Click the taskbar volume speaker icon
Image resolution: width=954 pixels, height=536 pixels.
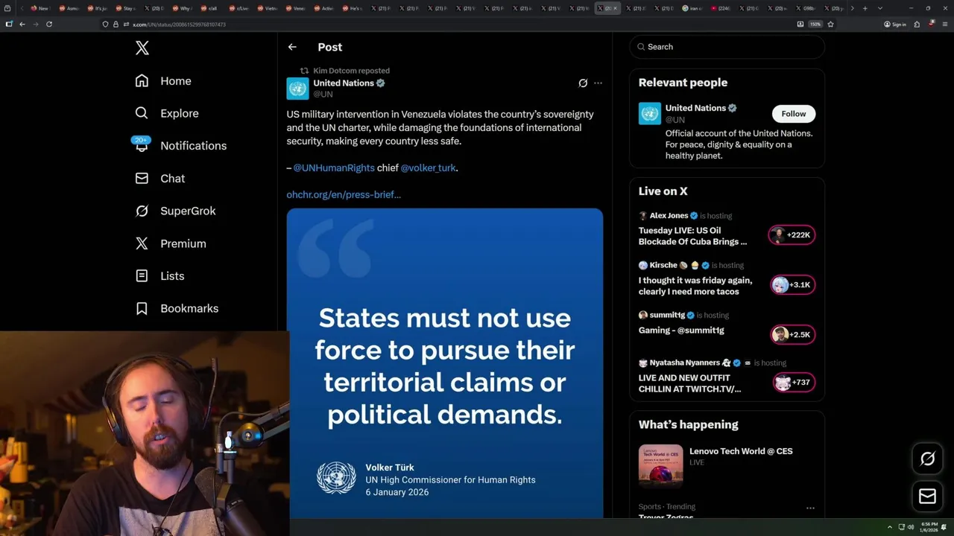(x=910, y=527)
